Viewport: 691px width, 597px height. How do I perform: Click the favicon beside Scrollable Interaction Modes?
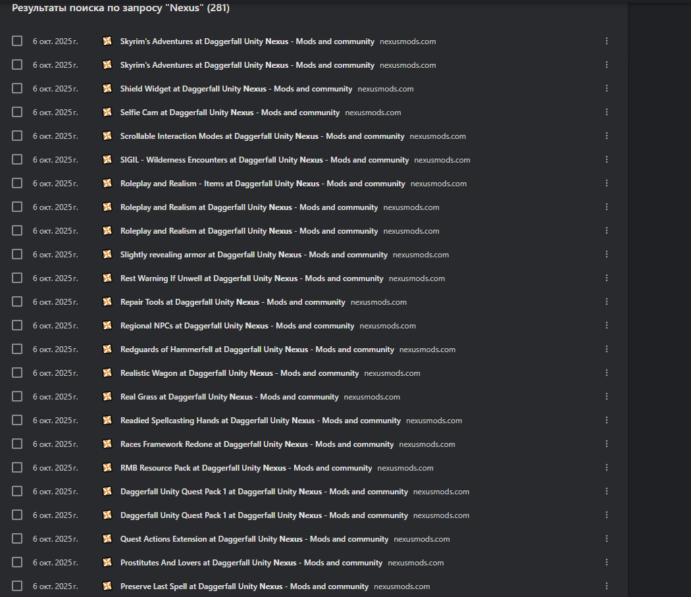[x=107, y=136]
